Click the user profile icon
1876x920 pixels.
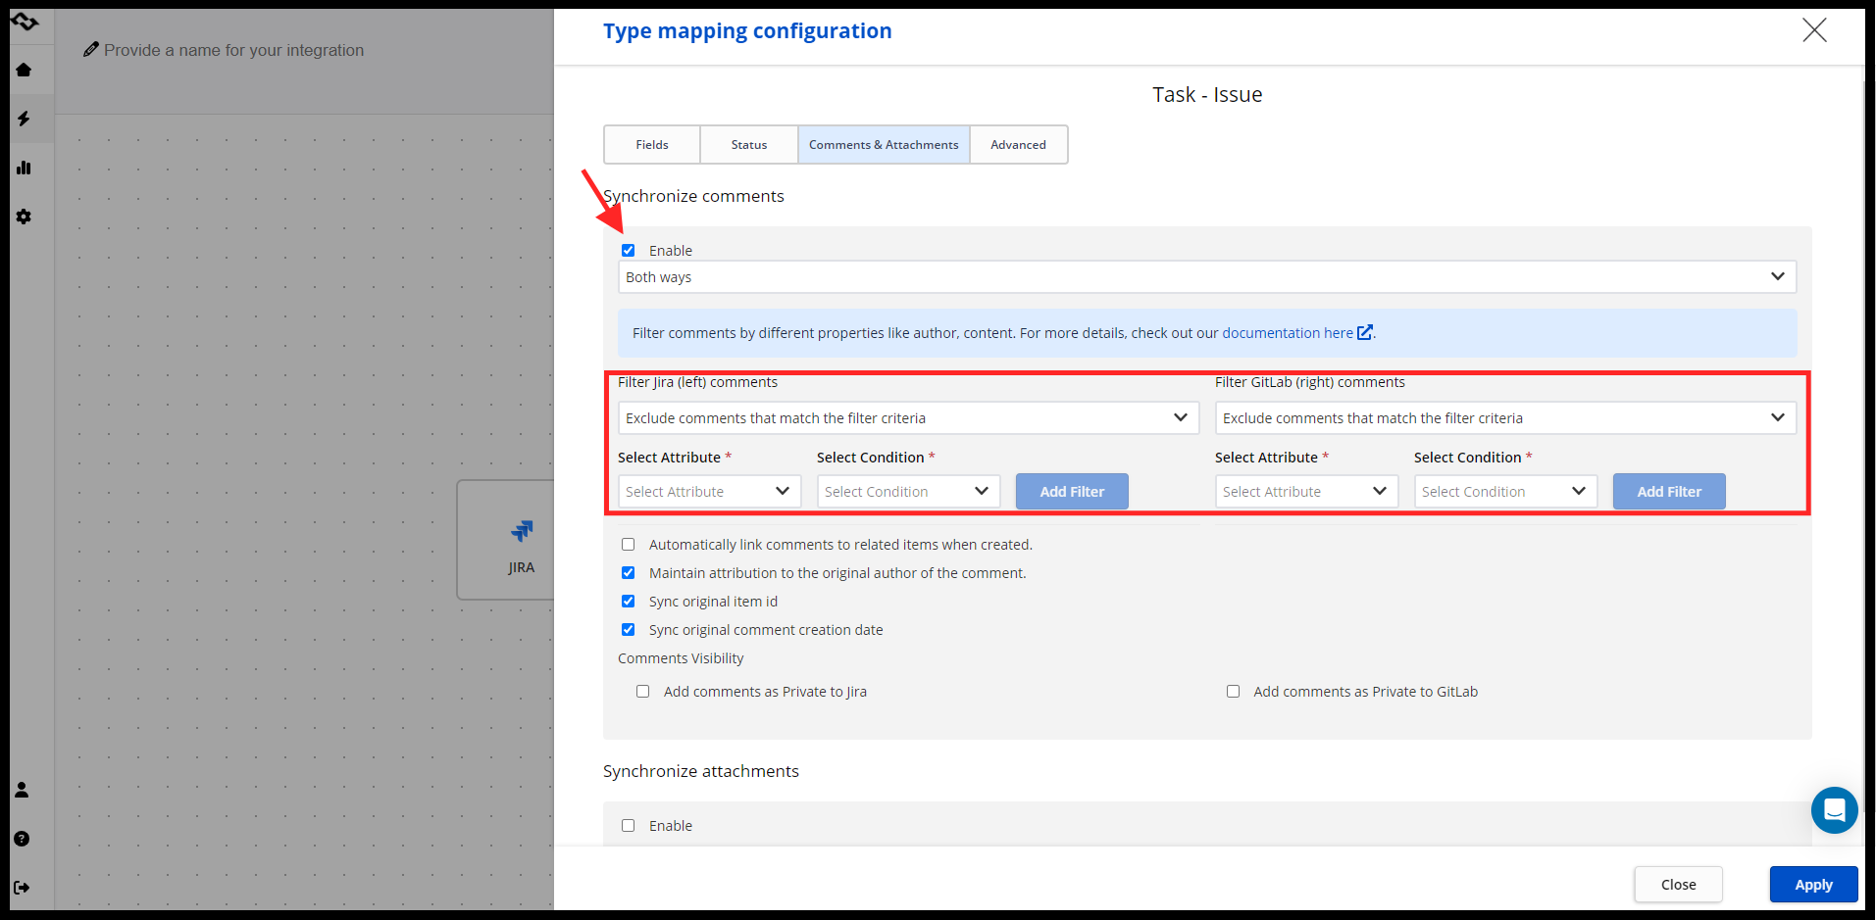click(x=22, y=790)
